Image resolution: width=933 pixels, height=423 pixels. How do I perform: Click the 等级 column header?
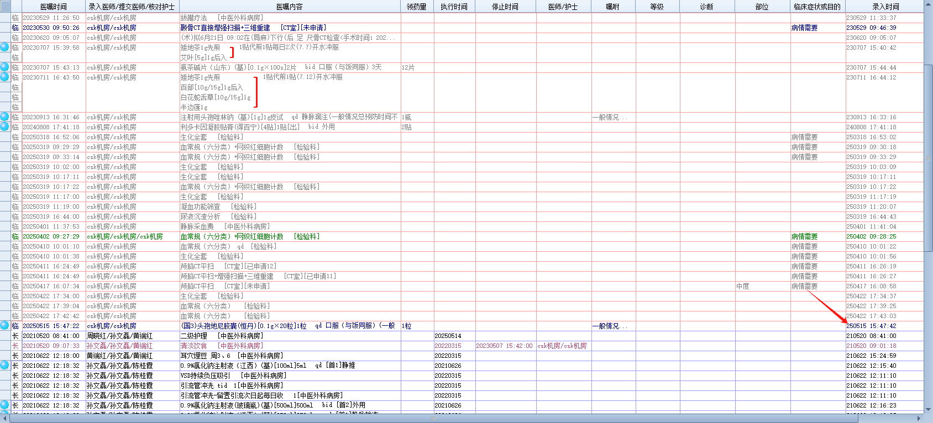tap(657, 7)
